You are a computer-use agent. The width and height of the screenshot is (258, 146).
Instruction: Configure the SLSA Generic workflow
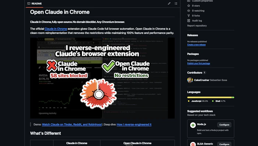[224, 144]
